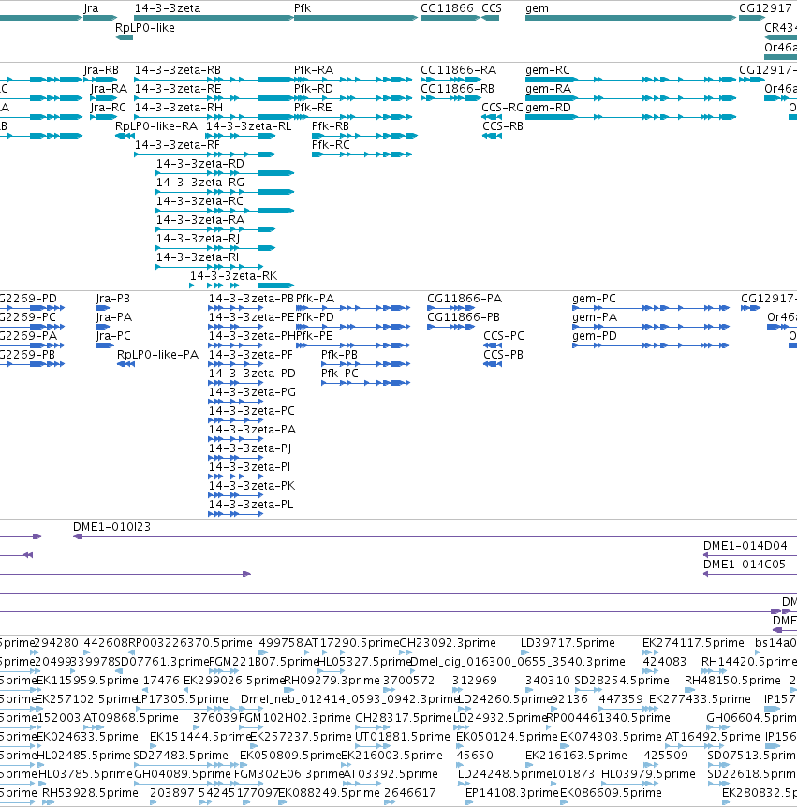The image size is (797, 807).
Task: Select the Pfk gene label in gene track
Action: click(303, 8)
